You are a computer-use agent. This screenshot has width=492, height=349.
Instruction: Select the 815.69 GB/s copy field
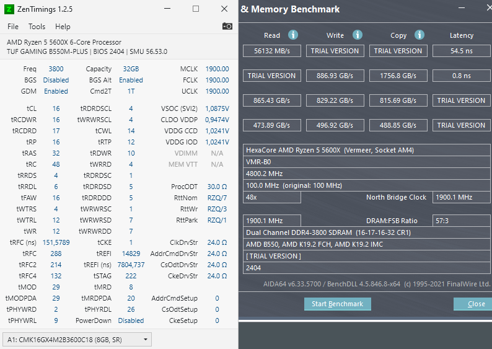(398, 100)
